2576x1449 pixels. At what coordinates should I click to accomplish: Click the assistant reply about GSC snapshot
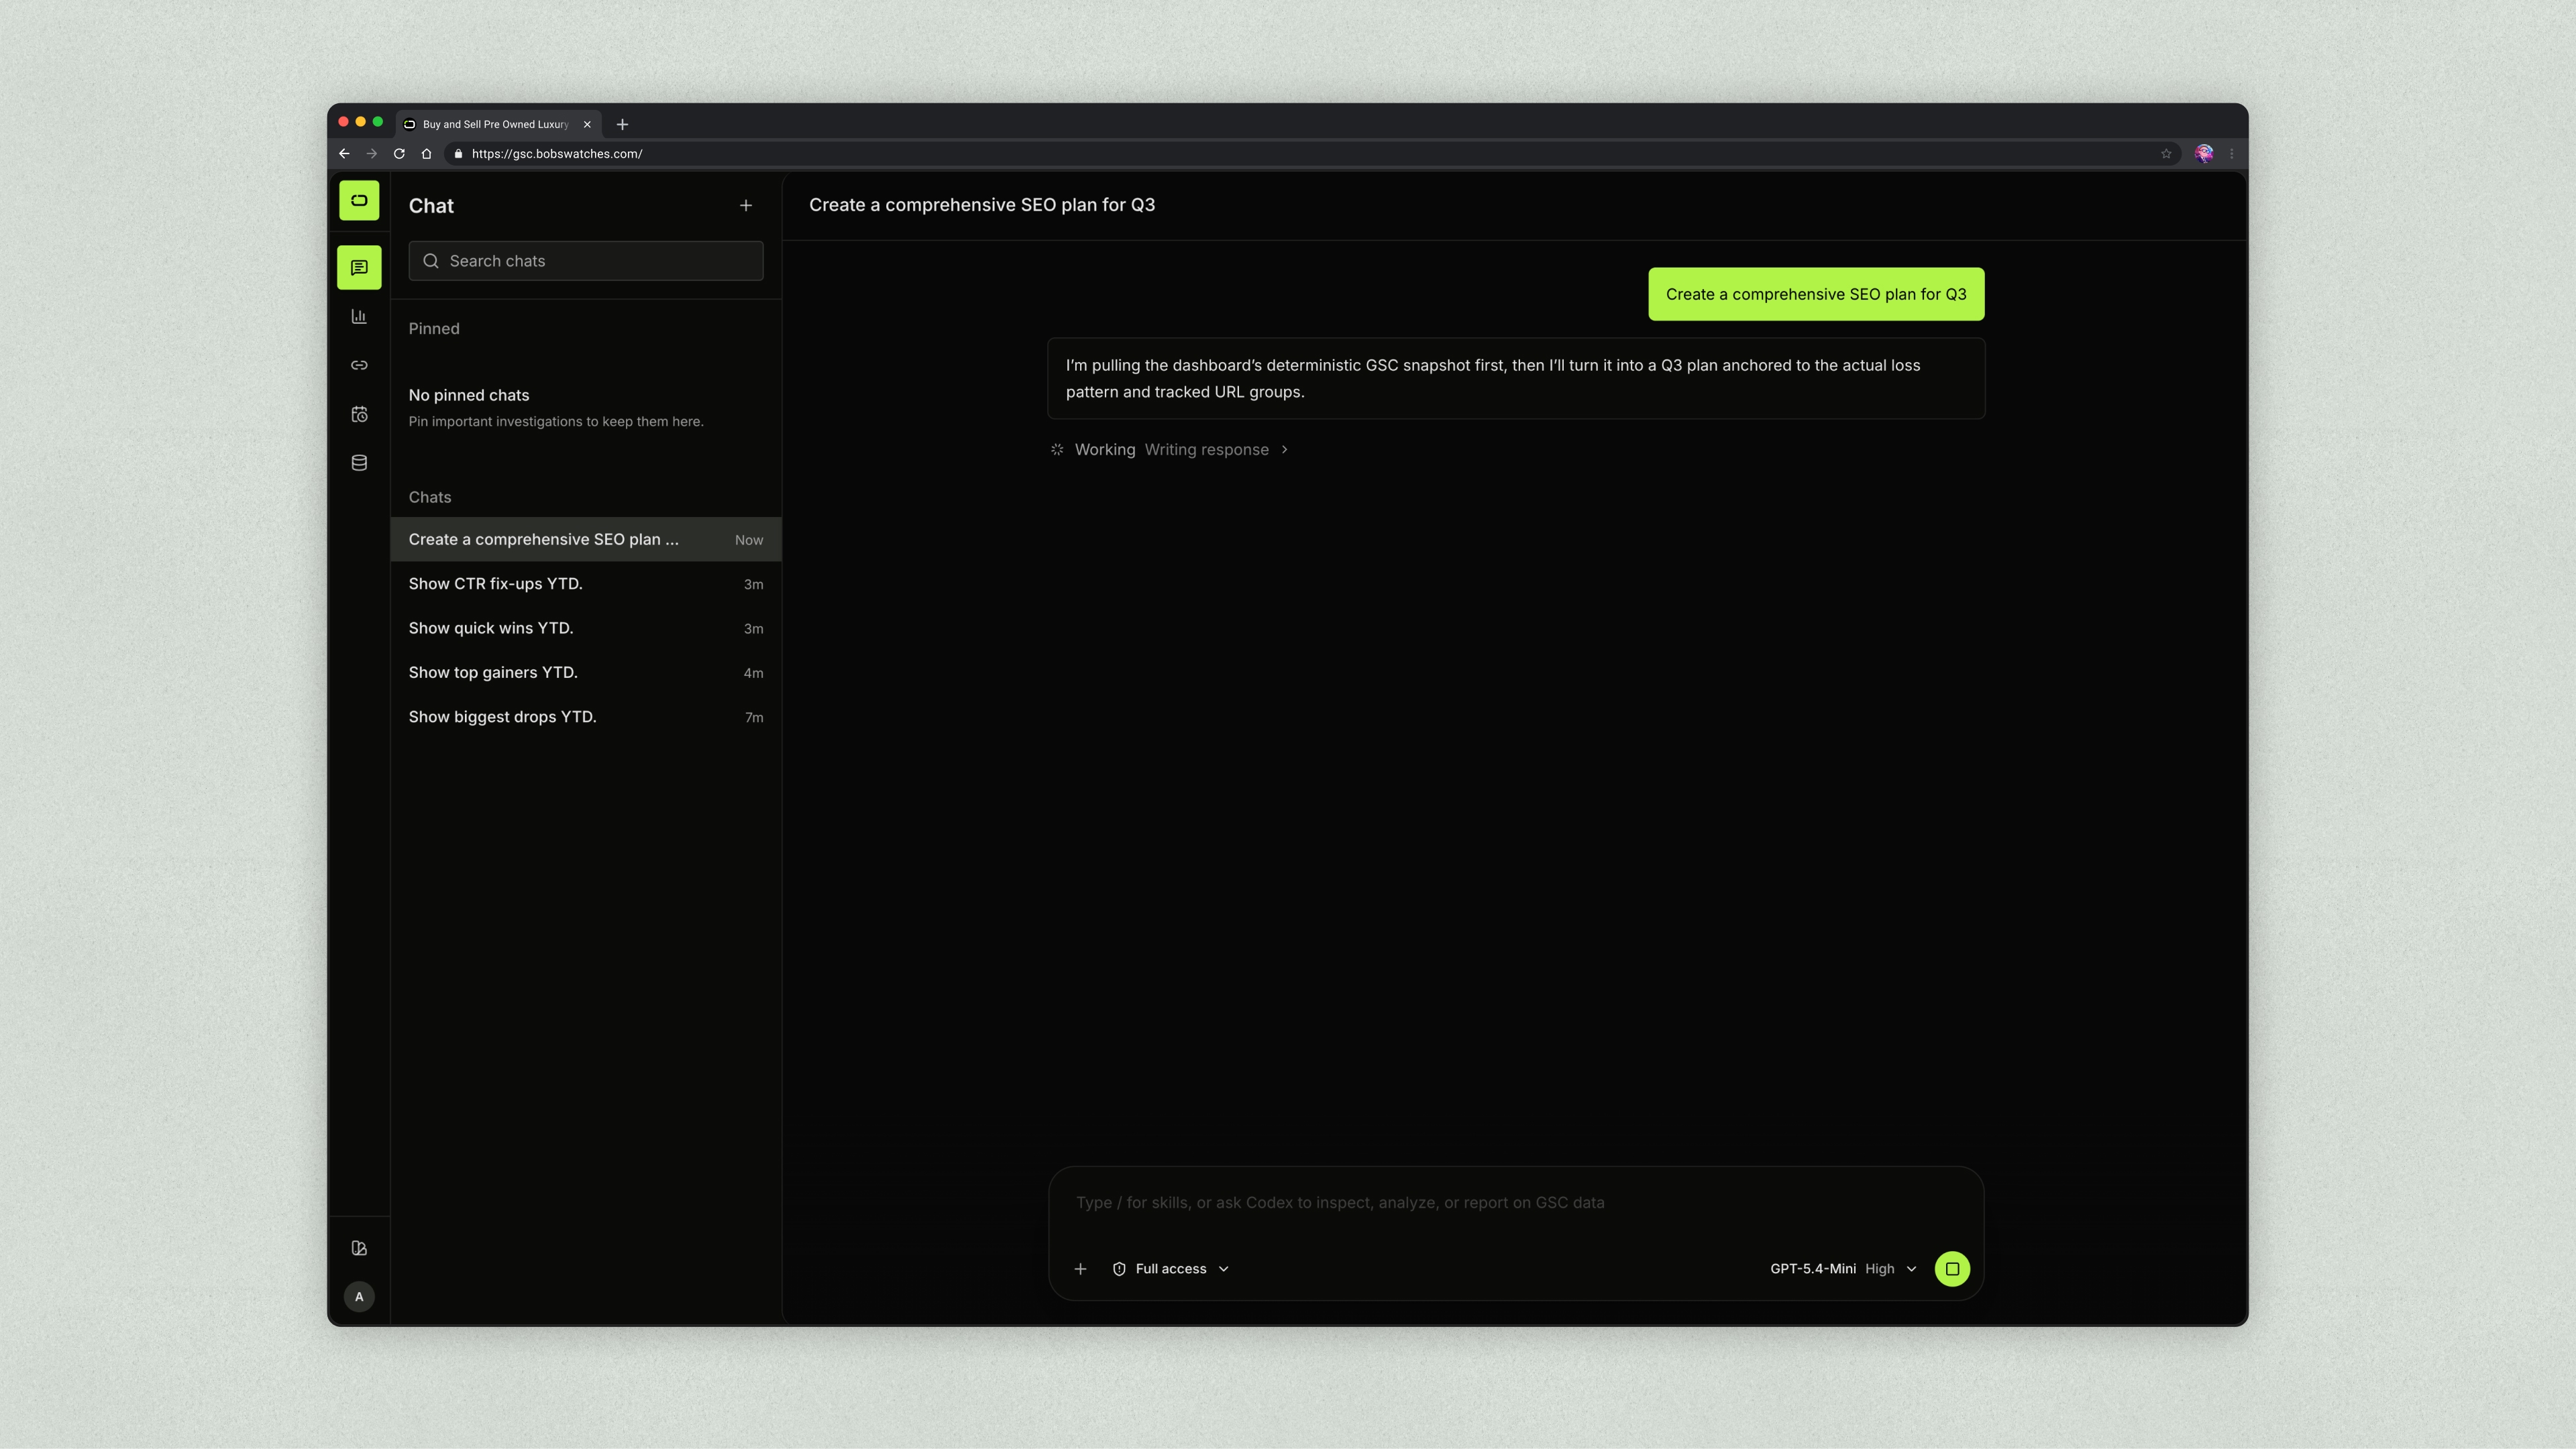pyautogui.click(x=1515, y=379)
